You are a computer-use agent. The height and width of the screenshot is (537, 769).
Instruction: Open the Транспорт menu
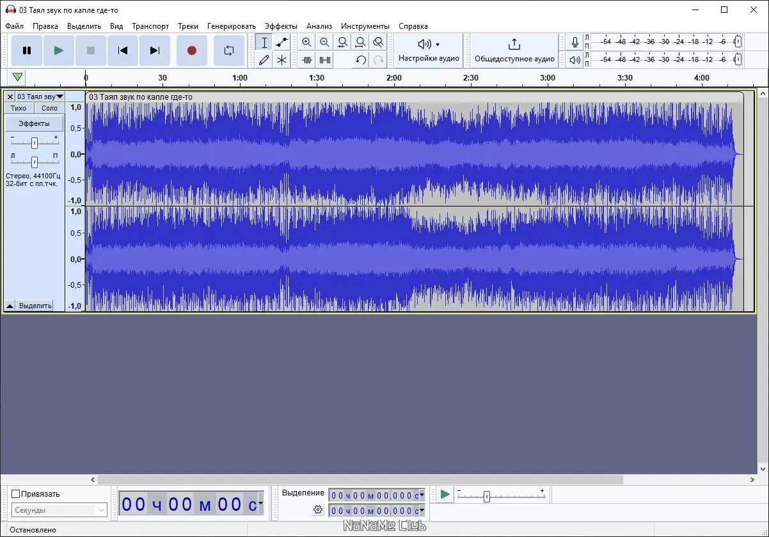150,26
